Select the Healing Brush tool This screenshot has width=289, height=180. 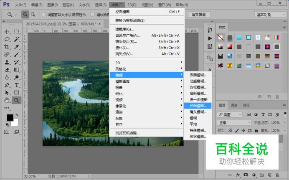click(7, 55)
